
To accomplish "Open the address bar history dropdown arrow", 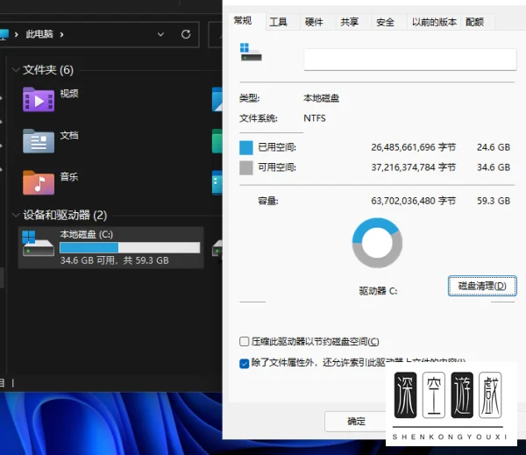I will click(160, 34).
